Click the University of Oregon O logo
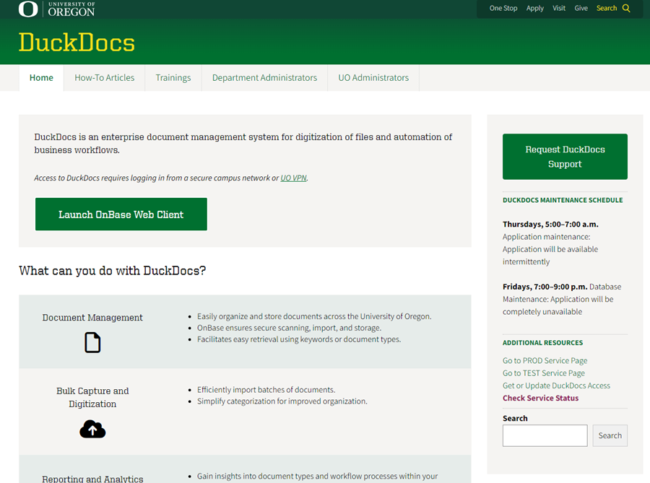This screenshot has width=650, height=483. point(28,9)
